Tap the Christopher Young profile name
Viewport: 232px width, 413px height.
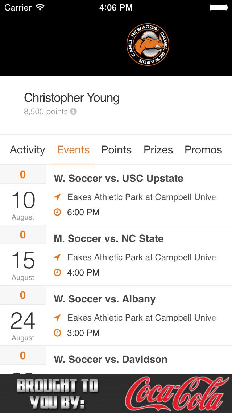(x=71, y=98)
